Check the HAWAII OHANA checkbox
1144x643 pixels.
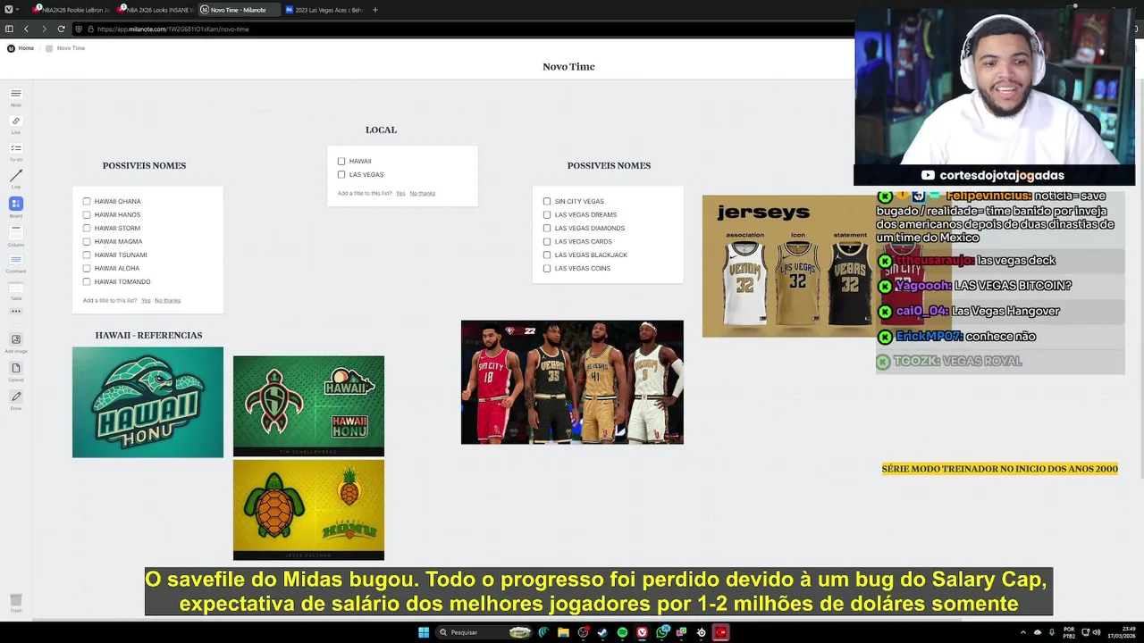(87, 202)
